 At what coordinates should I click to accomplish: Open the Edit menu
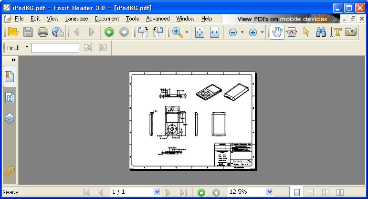coord(35,19)
